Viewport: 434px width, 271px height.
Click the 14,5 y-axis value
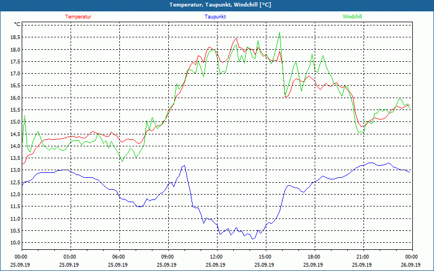[x=15, y=134]
